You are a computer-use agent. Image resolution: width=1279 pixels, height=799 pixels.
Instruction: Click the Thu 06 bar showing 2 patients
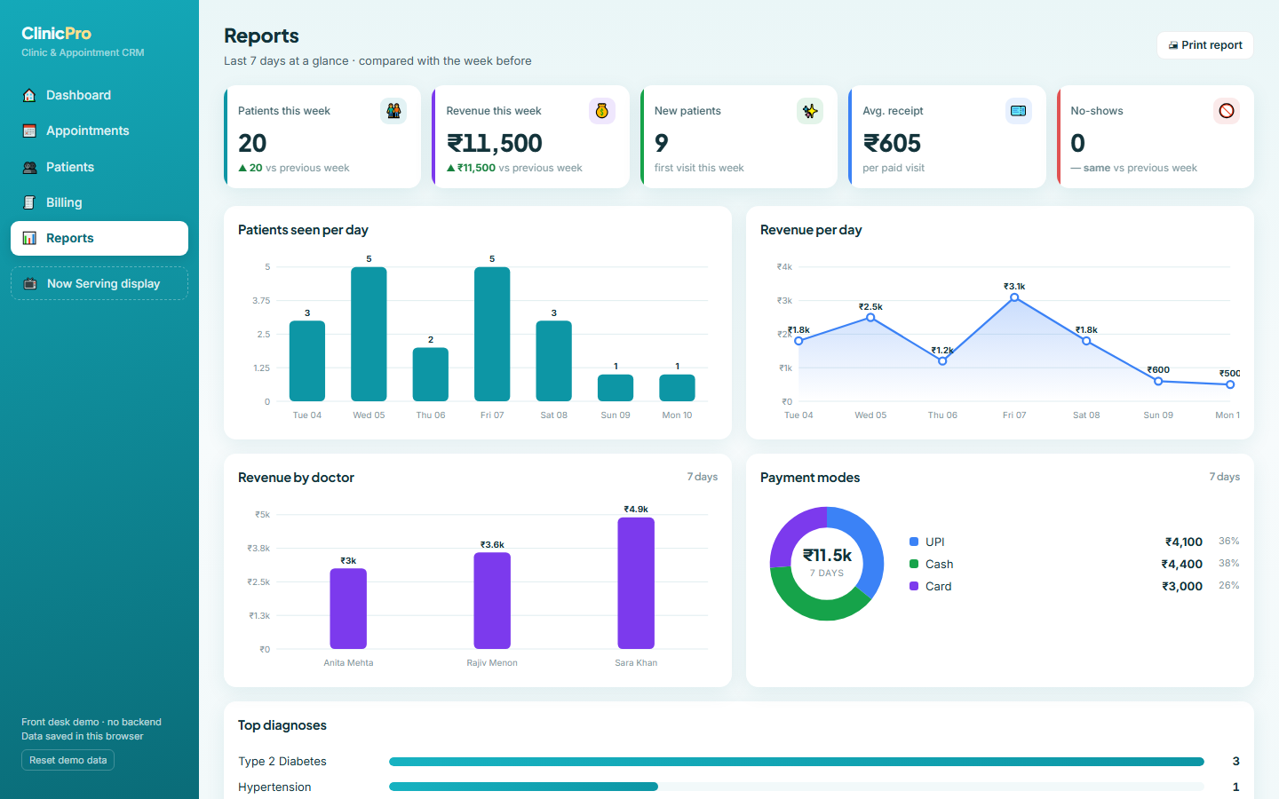431,375
